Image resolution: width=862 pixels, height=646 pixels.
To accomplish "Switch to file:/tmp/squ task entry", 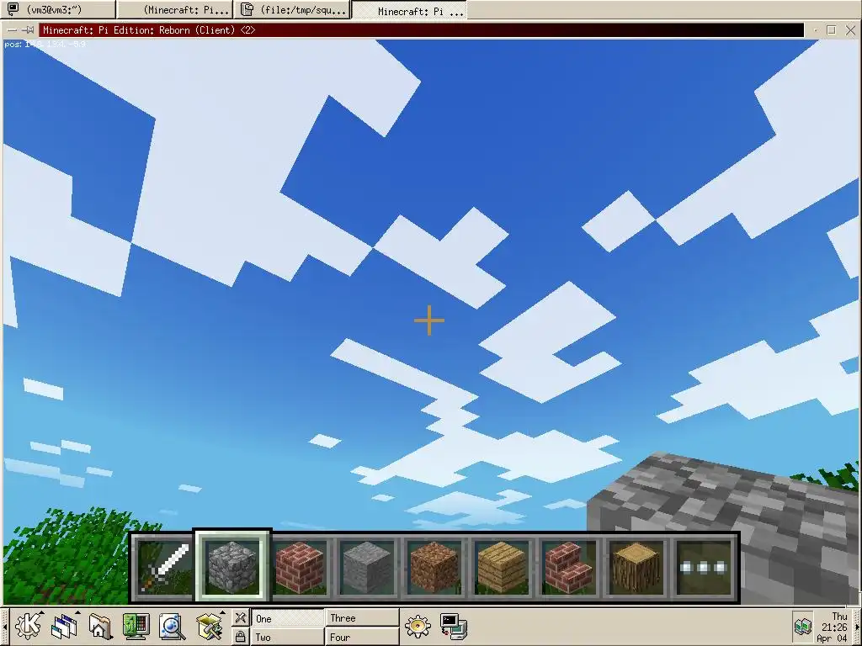I will coord(292,9).
